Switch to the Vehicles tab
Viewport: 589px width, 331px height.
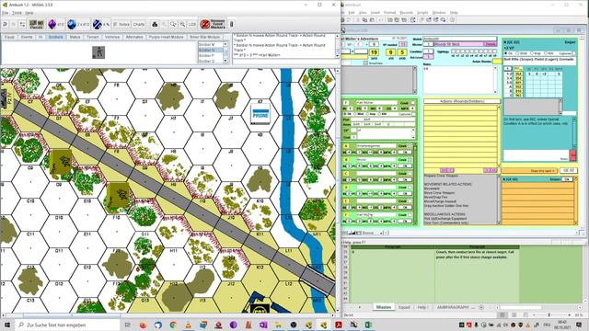[x=112, y=37]
